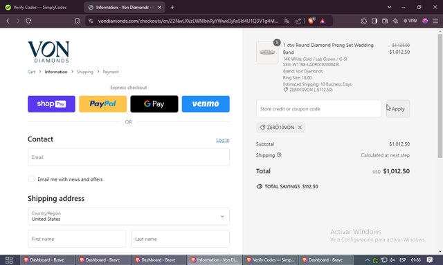Reload the page with refresh icon
The width and height of the screenshot is (443, 265).
(x=28, y=21)
